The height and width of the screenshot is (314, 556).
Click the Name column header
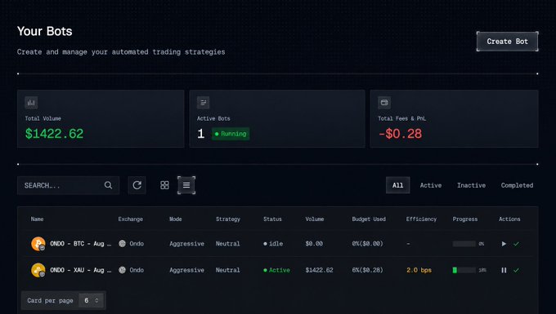click(x=37, y=219)
